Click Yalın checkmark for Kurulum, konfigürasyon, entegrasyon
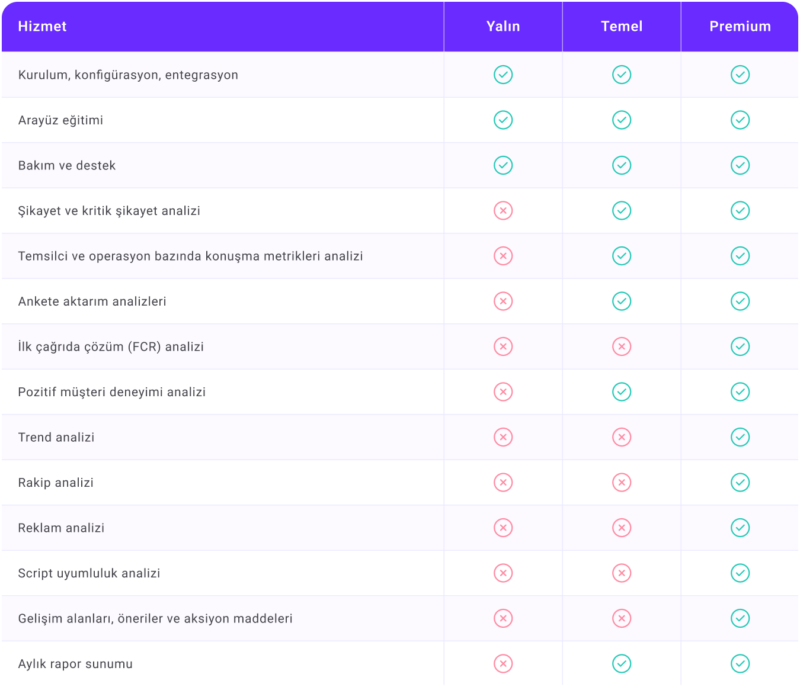This screenshot has height=687, width=800. (x=503, y=75)
